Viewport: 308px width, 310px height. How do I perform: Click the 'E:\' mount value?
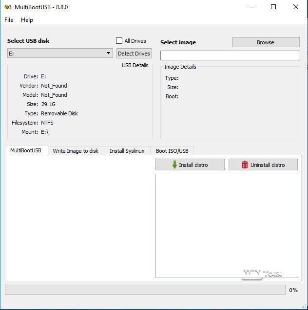pos(45,132)
